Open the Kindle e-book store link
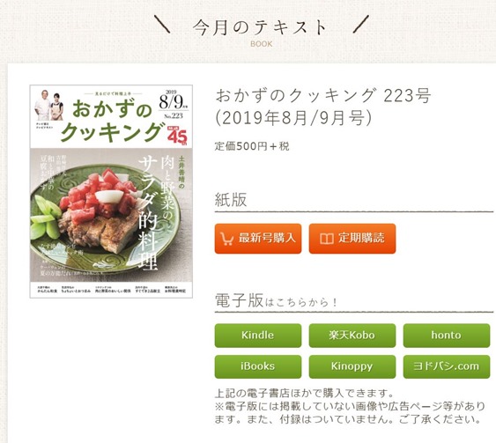This screenshot has height=443, width=496. click(258, 336)
